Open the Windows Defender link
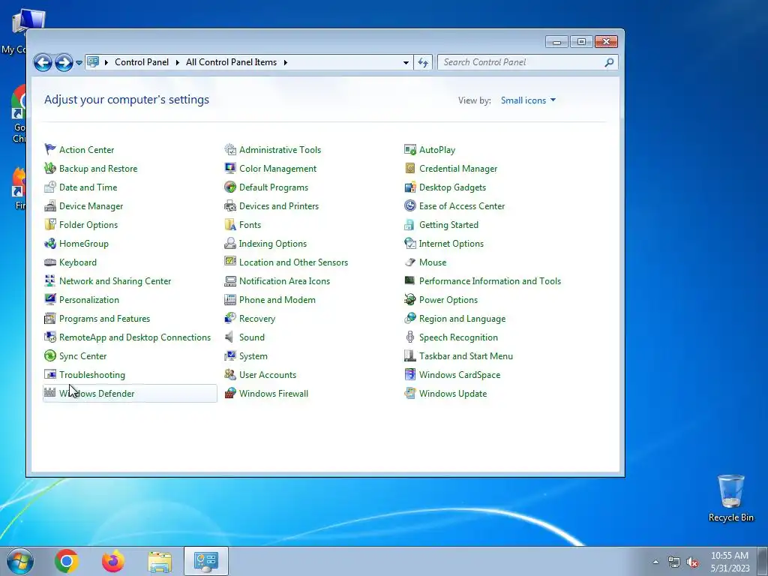 [97, 393]
